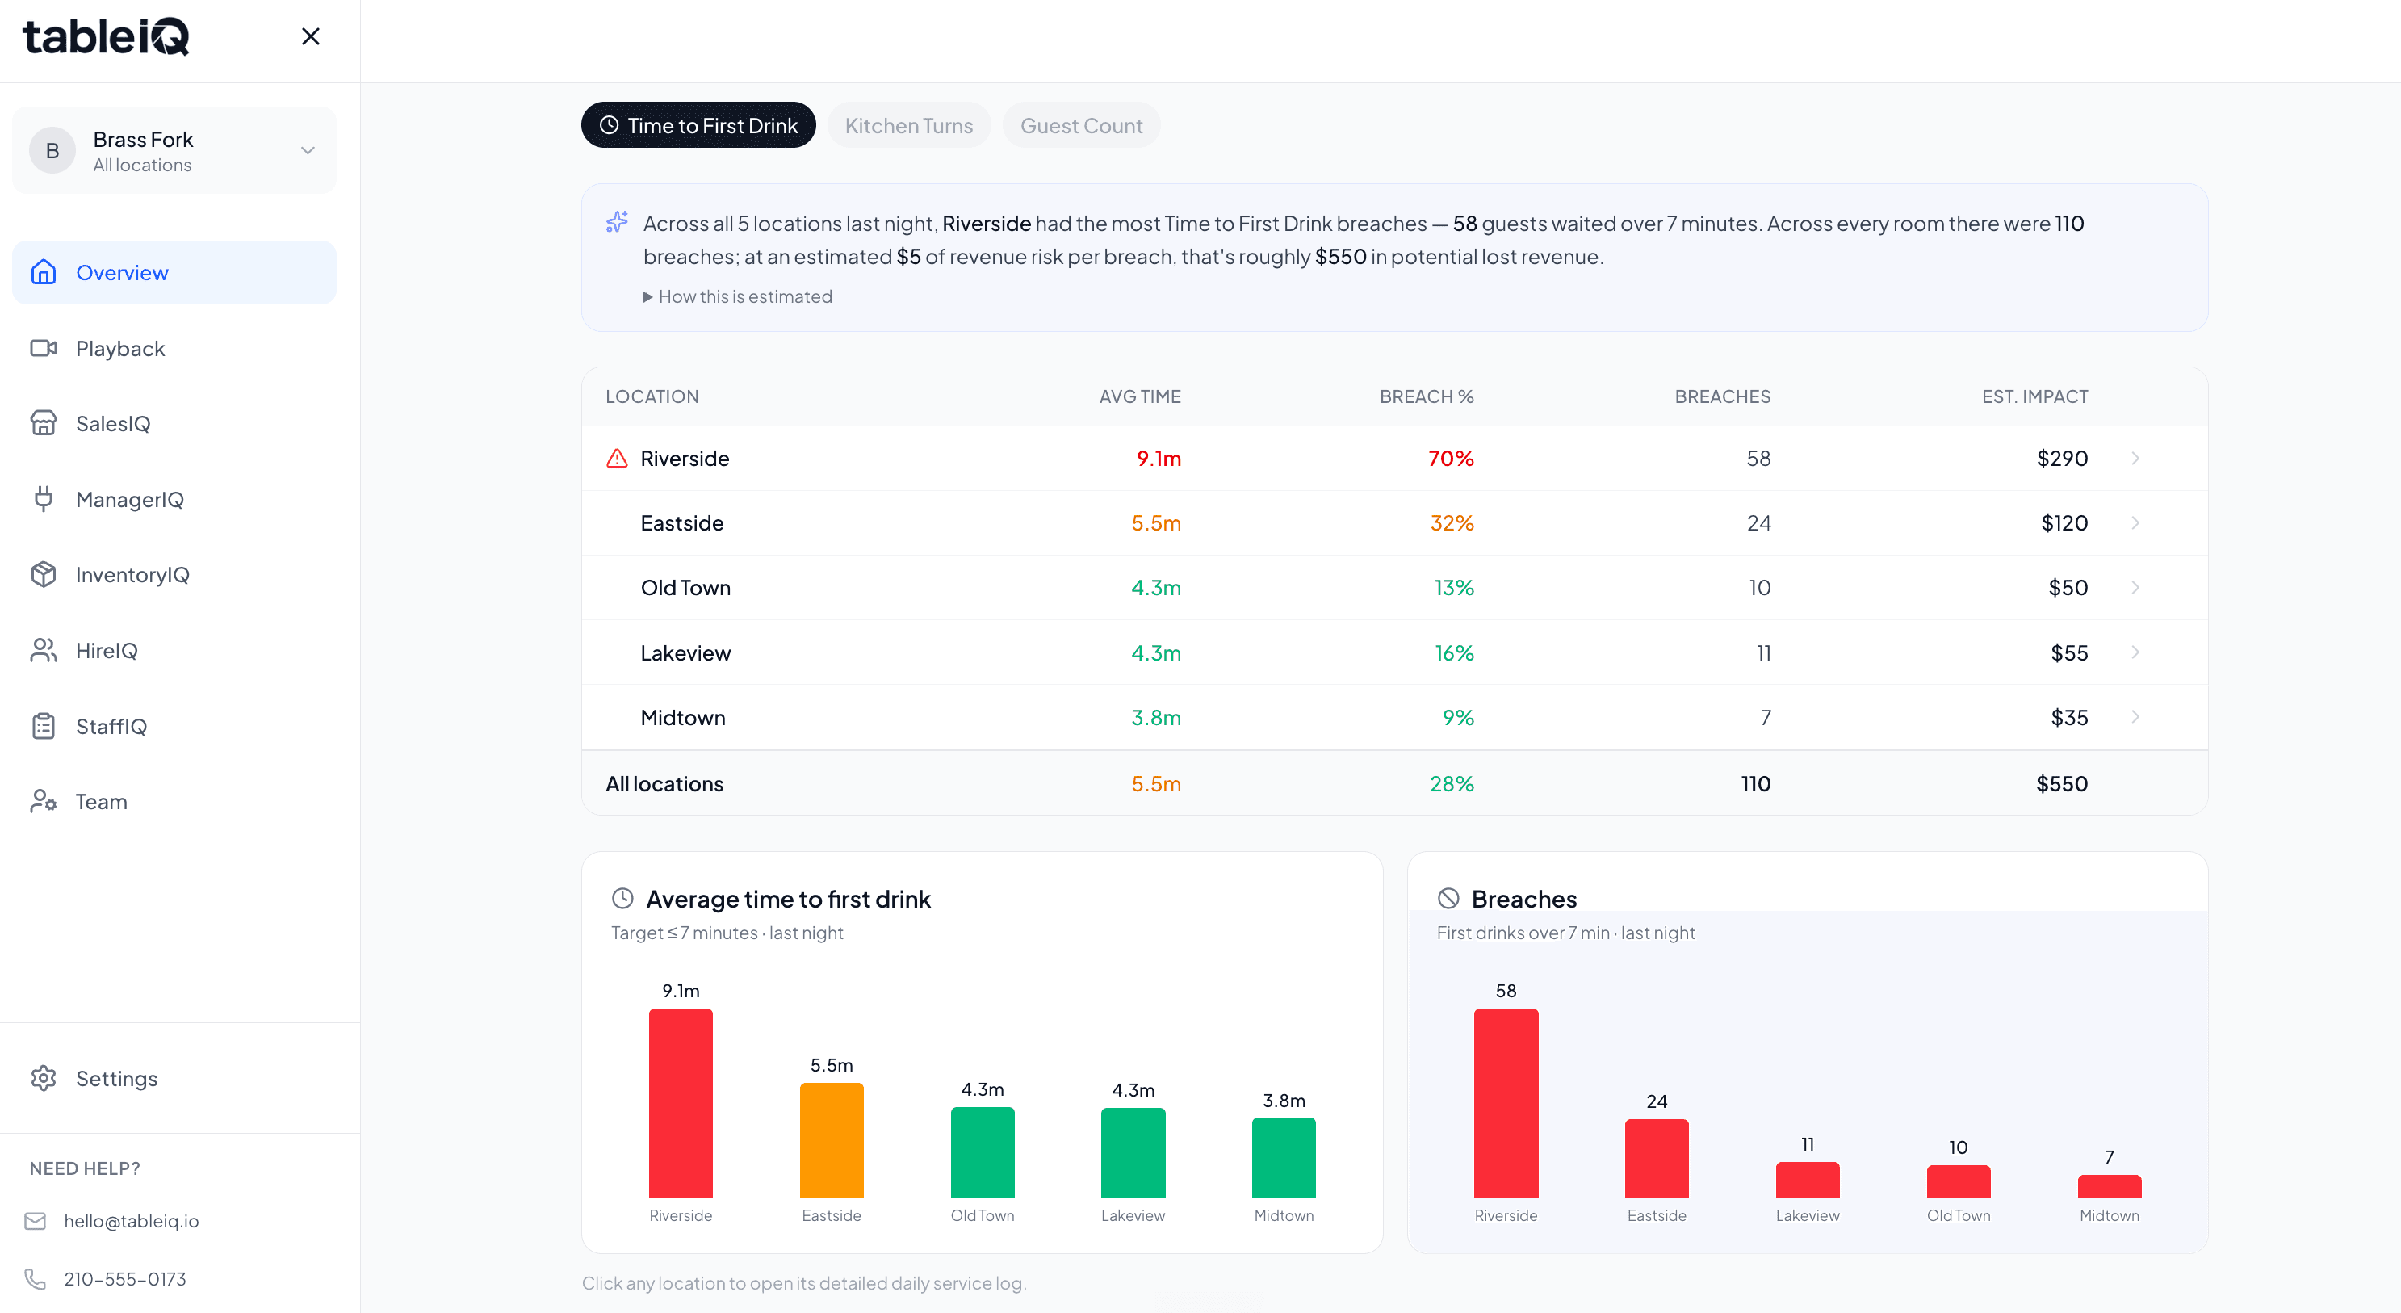Click the Riverside 58 breaches bar
Image resolution: width=2401 pixels, height=1313 pixels.
point(1506,1102)
